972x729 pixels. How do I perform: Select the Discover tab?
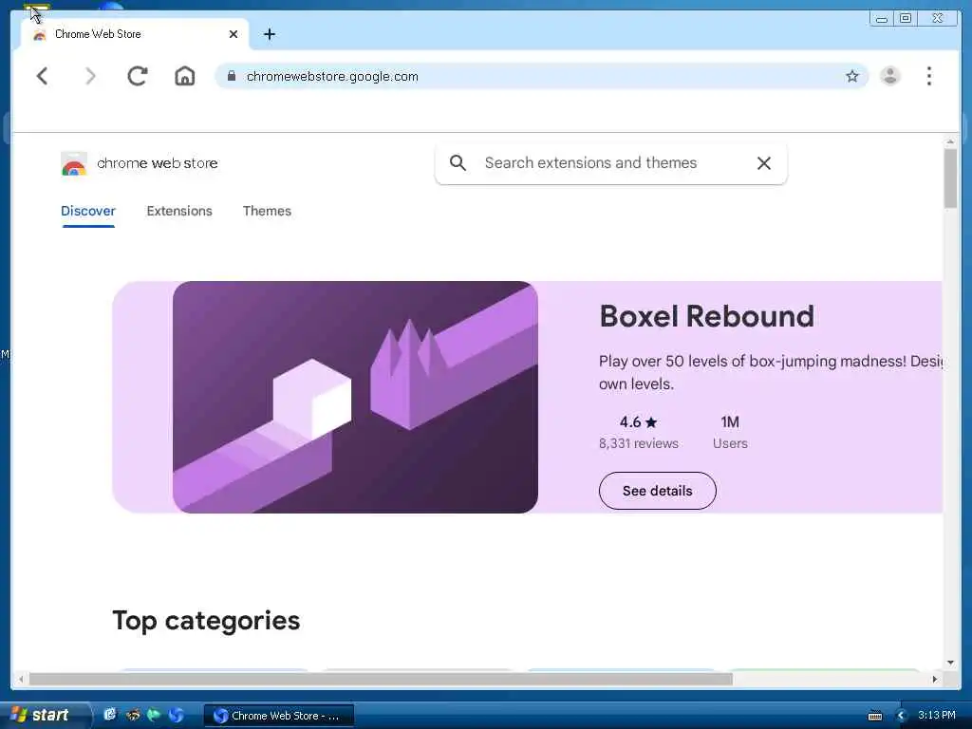click(x=88, y=211)
